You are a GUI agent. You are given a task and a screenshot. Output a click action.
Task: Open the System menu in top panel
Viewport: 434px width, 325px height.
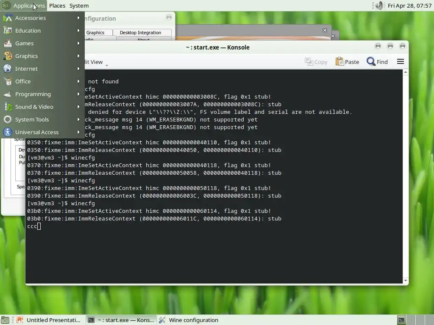(x=79, y=6)
